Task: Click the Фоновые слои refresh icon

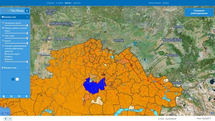Action: (x=3, y=68)
